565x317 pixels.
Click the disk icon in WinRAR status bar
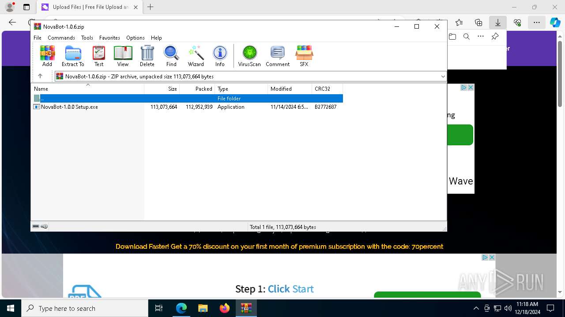[x=36, y=226]
